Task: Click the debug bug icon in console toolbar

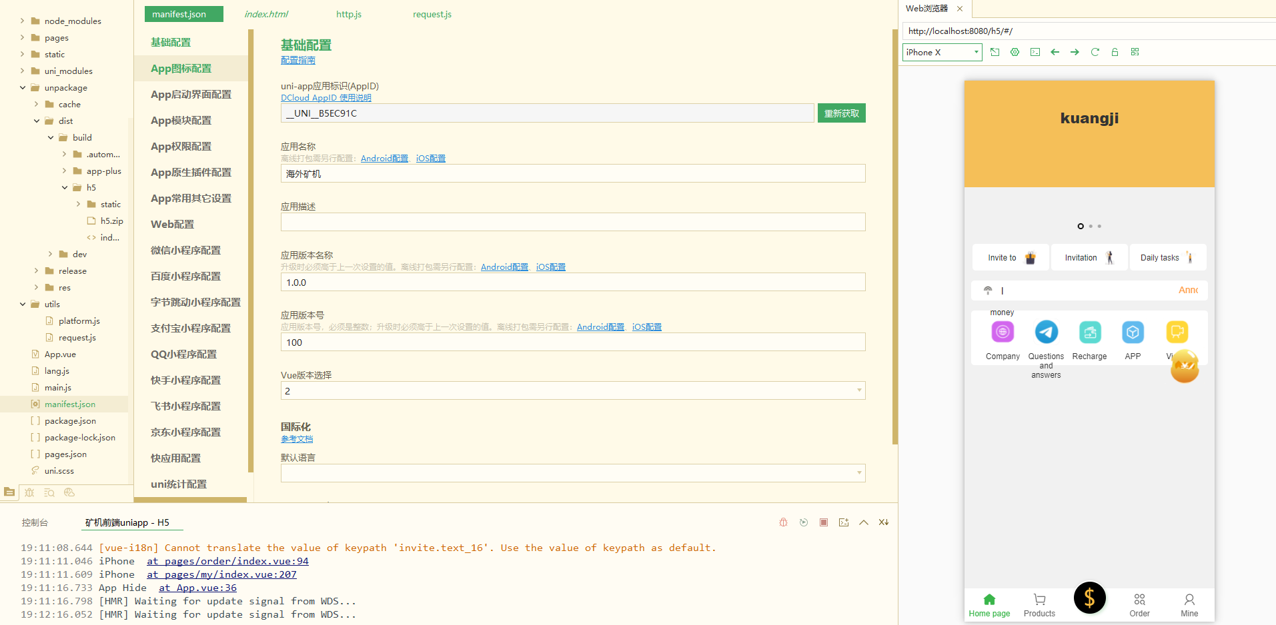Action: [784, 522]
